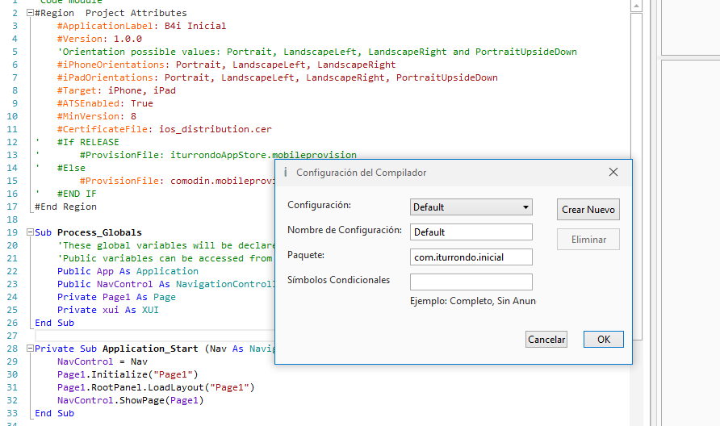This screenshot has height=426, width=720.
Task: Close the Configuración del Compilador dialog
Action: click(613, 173)
